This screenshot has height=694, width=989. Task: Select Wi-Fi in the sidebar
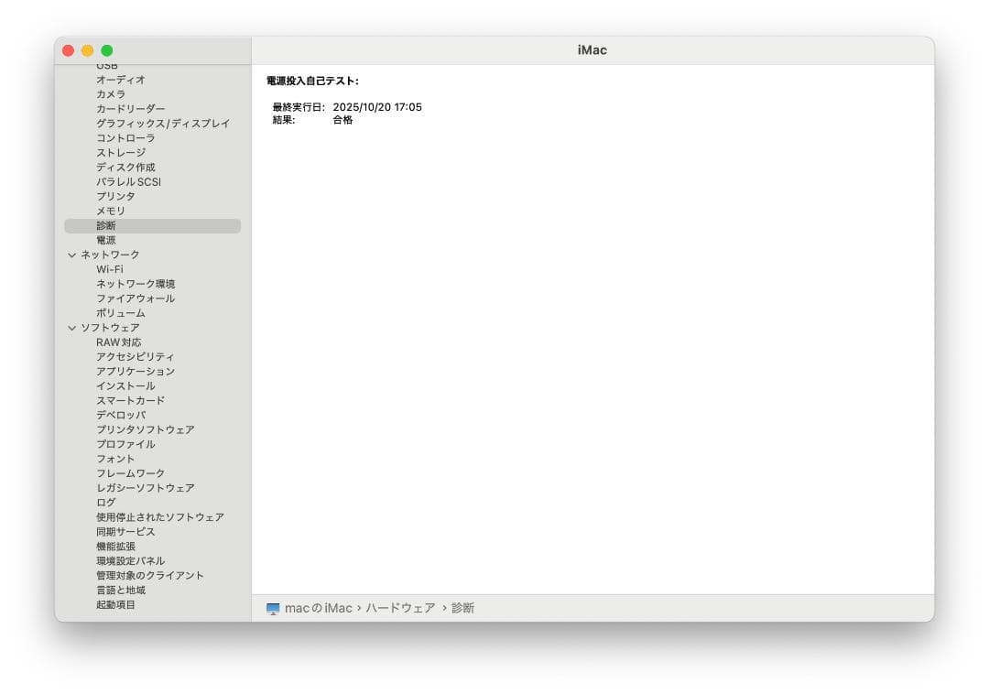[109, 269]
